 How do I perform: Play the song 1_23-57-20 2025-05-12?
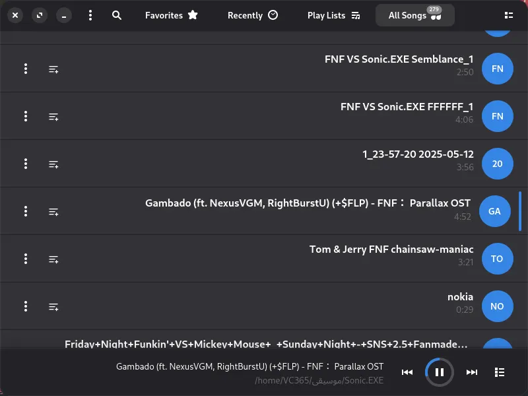(x=418, y=154)
